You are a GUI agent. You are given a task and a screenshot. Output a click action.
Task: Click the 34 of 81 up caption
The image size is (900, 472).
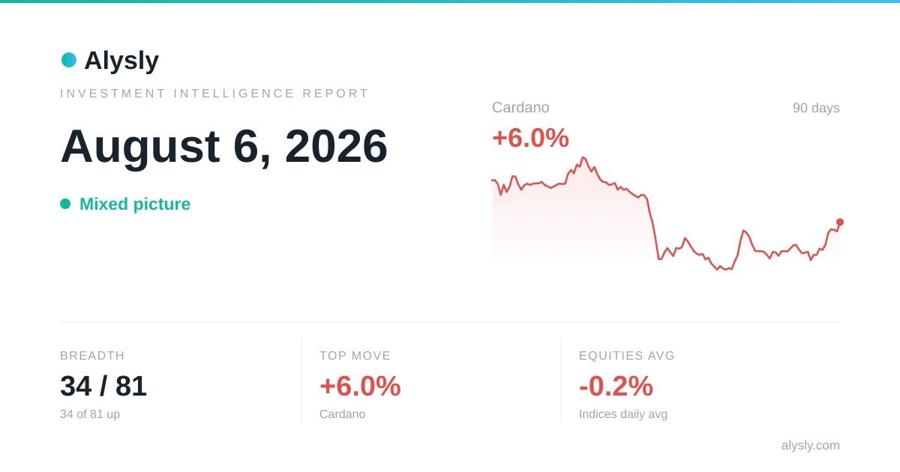pos(90,414)
